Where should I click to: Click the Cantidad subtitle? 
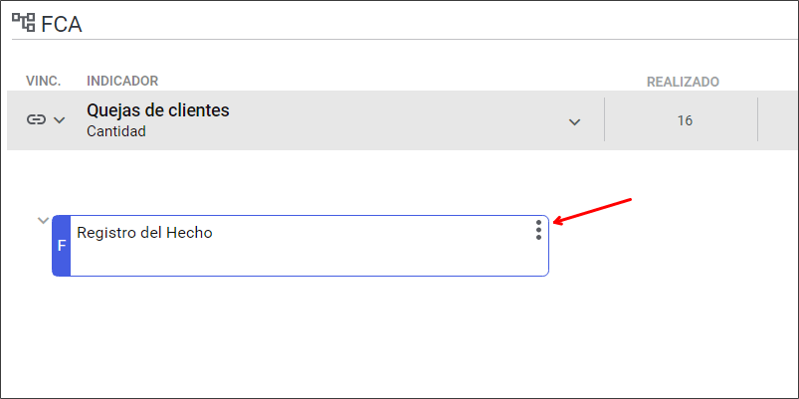pos(116,131)
